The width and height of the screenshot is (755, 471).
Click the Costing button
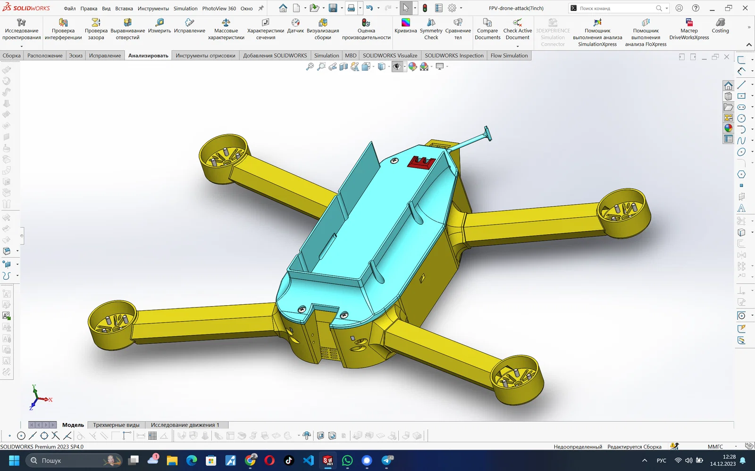click(720, 26)
